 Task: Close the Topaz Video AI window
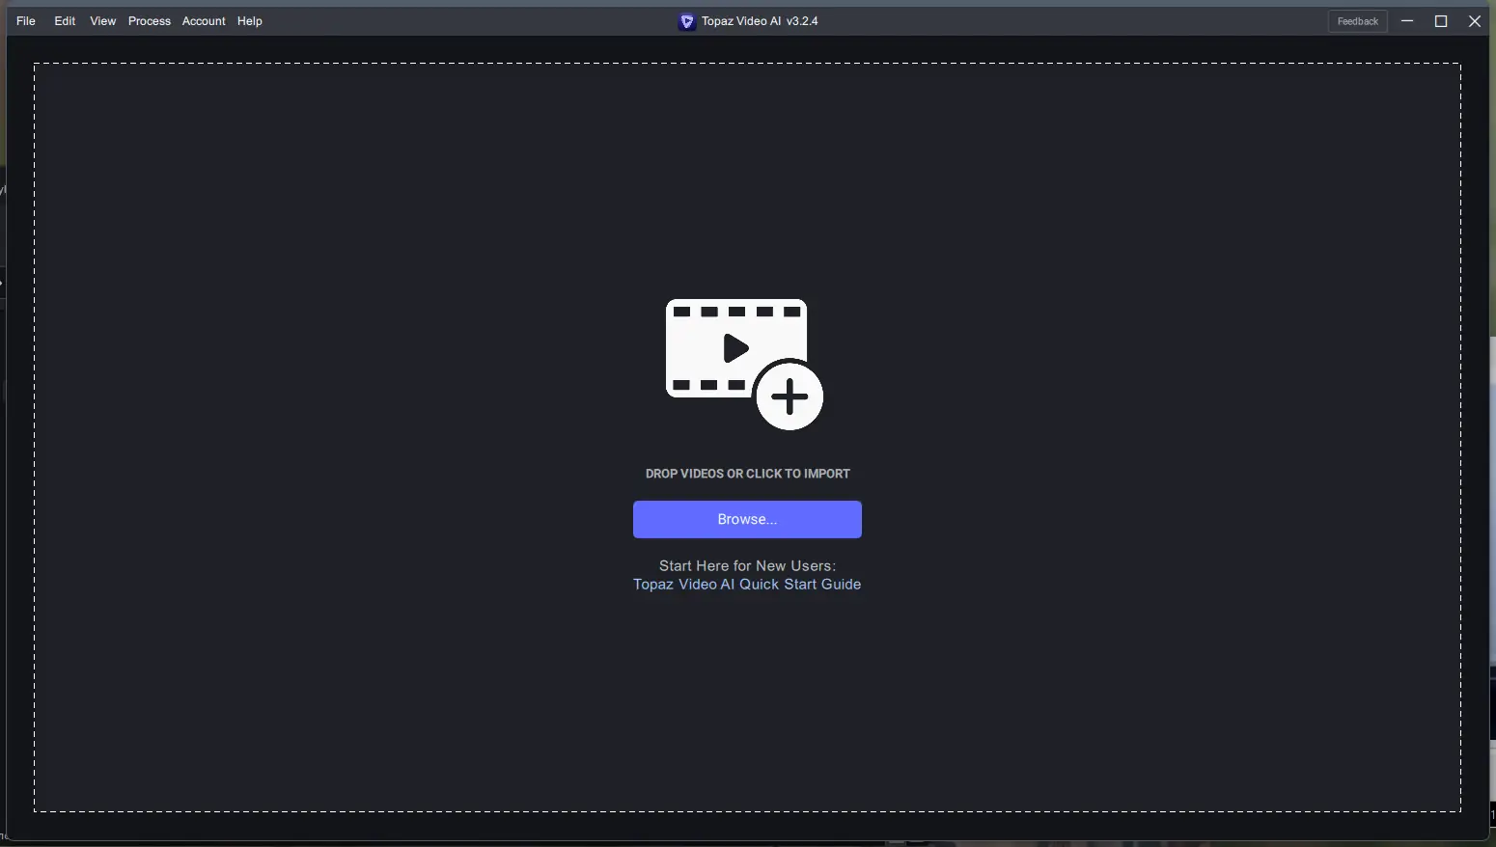click(1475, 21)
